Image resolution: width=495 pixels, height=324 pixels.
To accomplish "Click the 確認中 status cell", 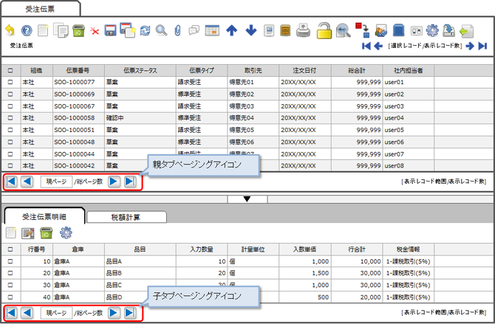I will tap(140, 118).
